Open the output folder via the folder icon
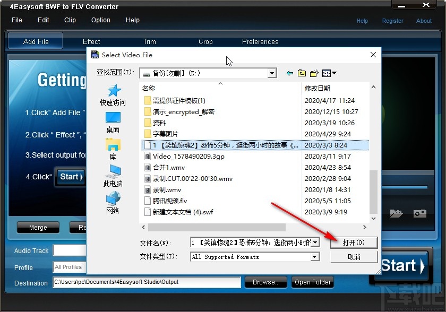This screenshot has height=312, width=446. (396, 213)
